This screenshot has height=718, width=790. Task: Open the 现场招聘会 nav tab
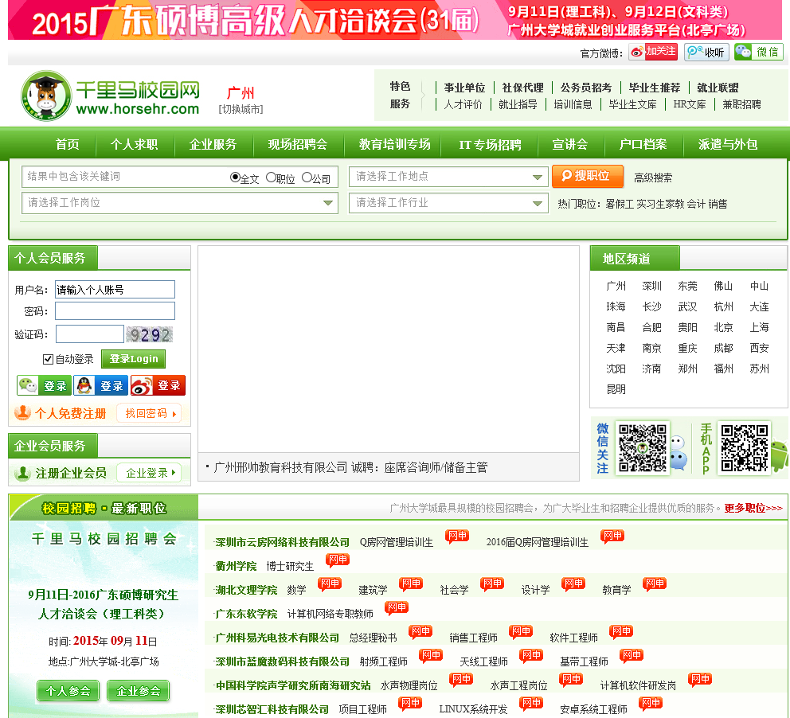pyautogui.click(x=297, y=145)
